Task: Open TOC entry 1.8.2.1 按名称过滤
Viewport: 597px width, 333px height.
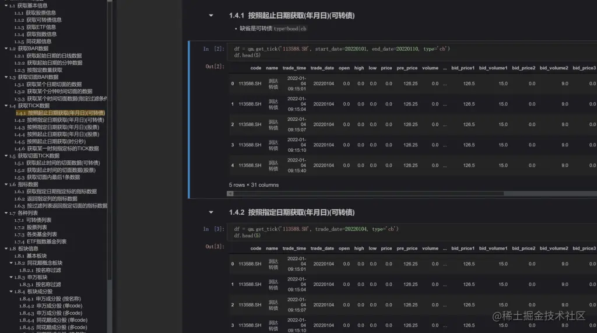Action: click(40, 270)
